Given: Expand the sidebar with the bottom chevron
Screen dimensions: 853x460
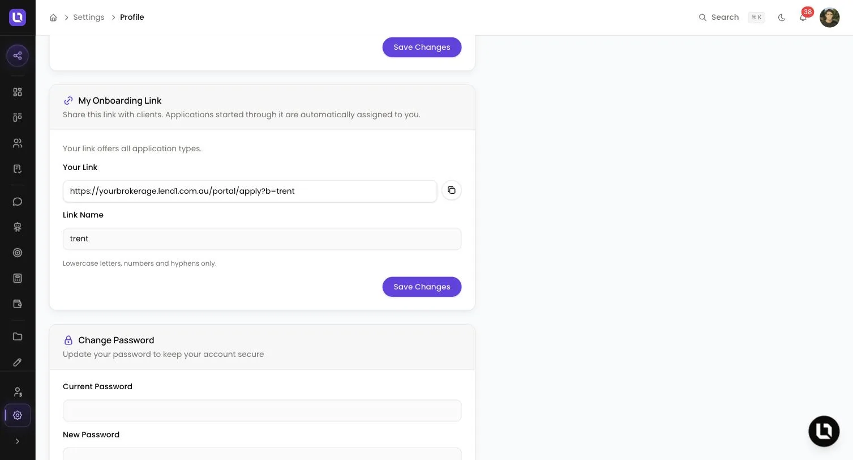Looking at the screenshot, I should click(x=18, y=441).
